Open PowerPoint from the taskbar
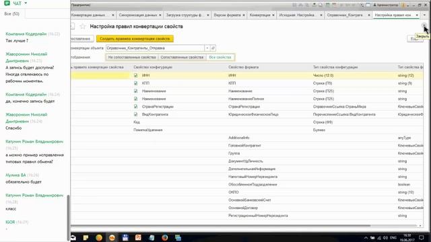431x242 pixels. [138, 237]
